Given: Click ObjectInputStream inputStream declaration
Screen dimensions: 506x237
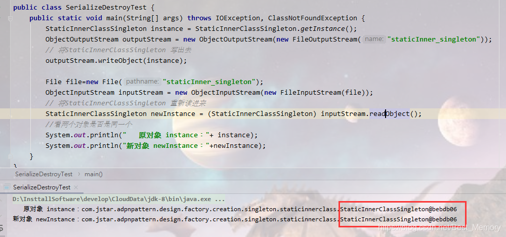Looking at the screenshot, I should pos(104,92).
